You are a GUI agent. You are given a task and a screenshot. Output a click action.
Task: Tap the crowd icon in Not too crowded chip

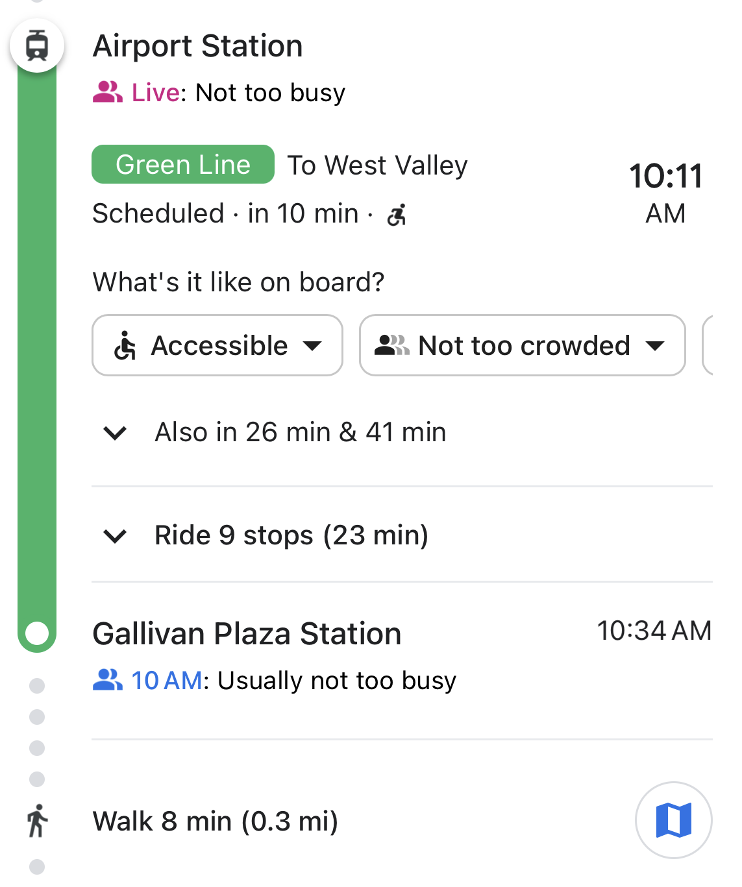coord(392,345)
